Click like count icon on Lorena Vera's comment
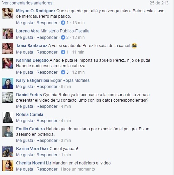 click(63, 38)
